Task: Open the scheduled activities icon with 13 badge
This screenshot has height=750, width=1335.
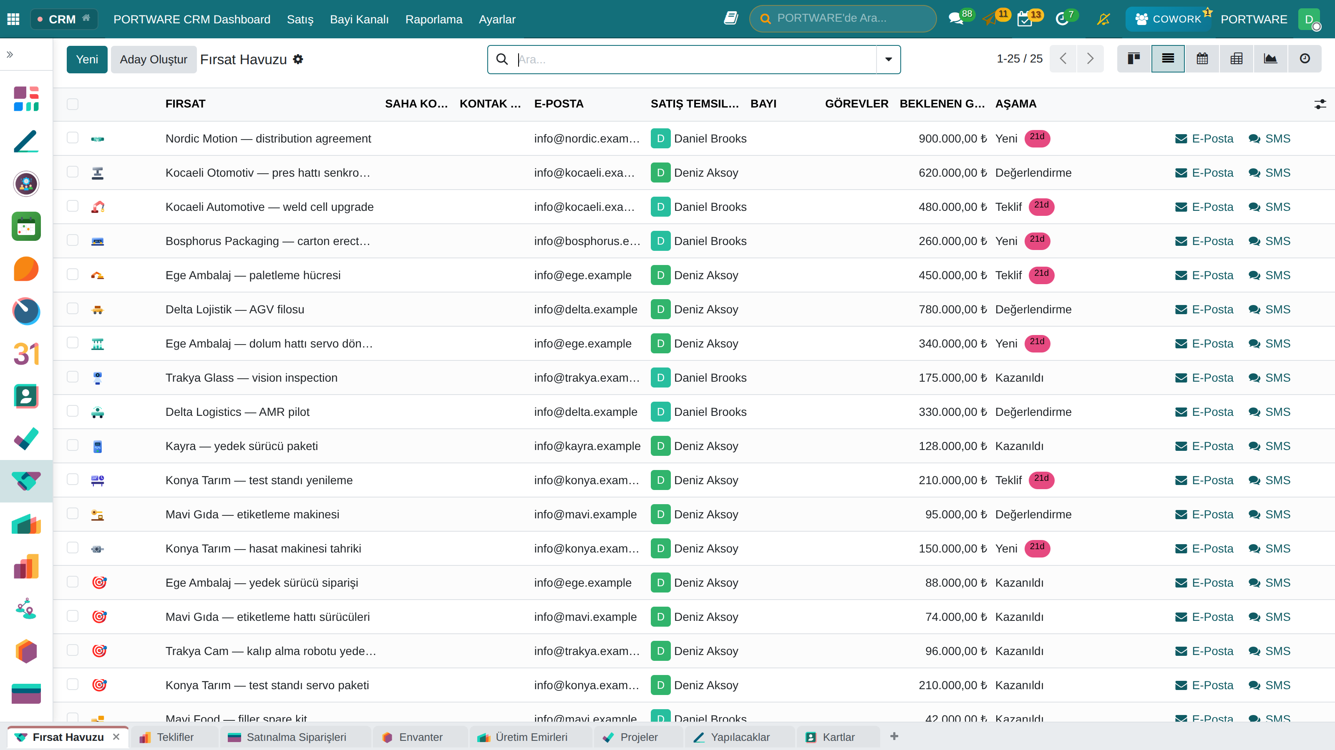Action: click(x=1030, y=19)
